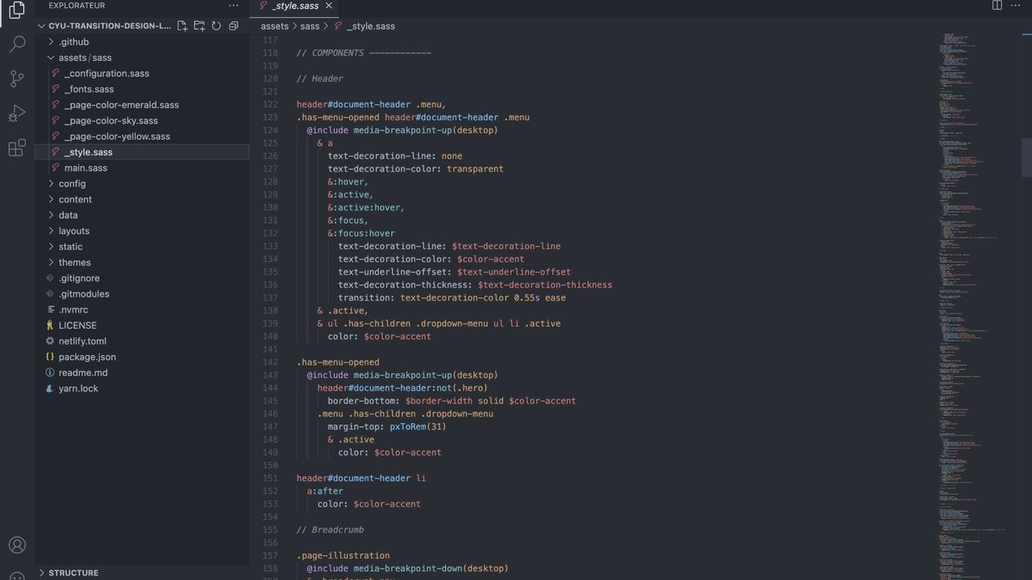Screen dimensions: 1032x580
Task: Toggle split editor layout
Action: [x=997, y=6]
